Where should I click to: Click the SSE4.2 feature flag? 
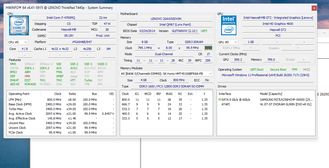45,68
